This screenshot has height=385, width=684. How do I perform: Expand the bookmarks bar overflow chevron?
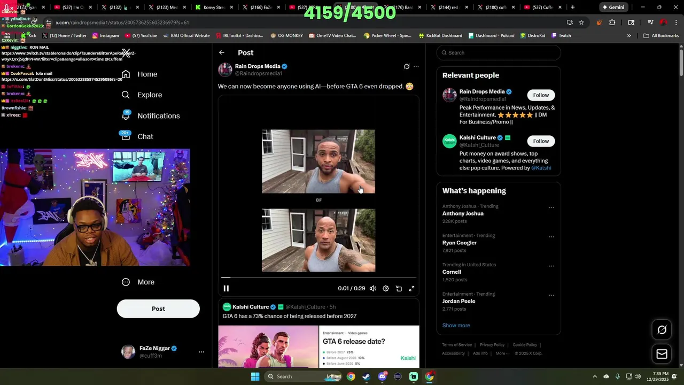click(629, 36)
